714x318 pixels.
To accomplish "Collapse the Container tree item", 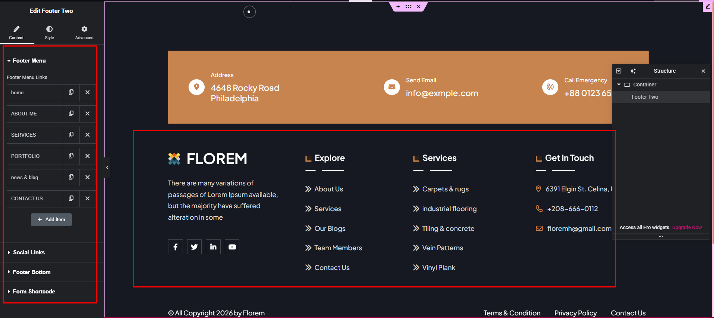I will tap(619, 85).
